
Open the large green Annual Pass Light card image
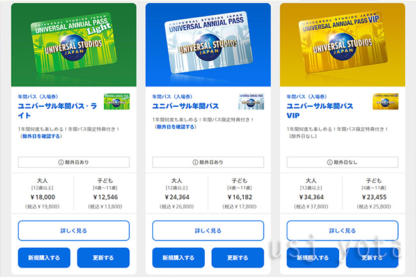pos(74,45)
